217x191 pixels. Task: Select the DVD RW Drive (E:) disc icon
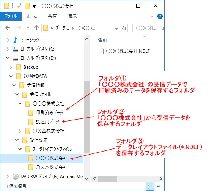15,177
